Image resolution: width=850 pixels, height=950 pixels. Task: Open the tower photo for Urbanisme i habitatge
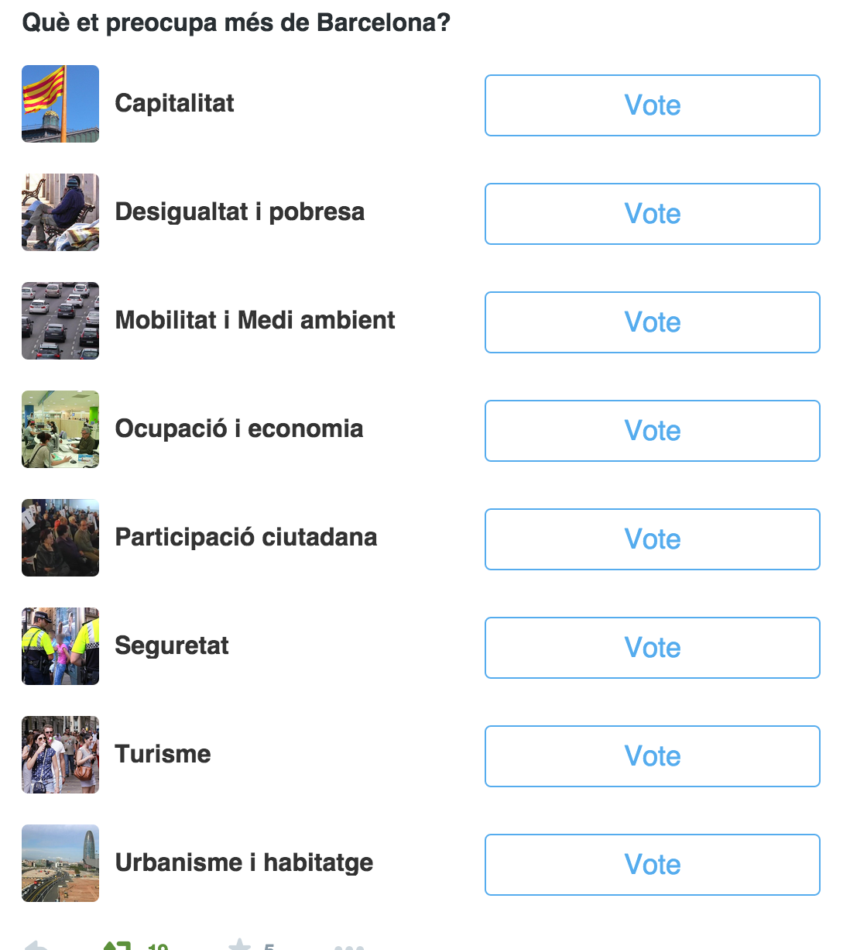point(60,863)
